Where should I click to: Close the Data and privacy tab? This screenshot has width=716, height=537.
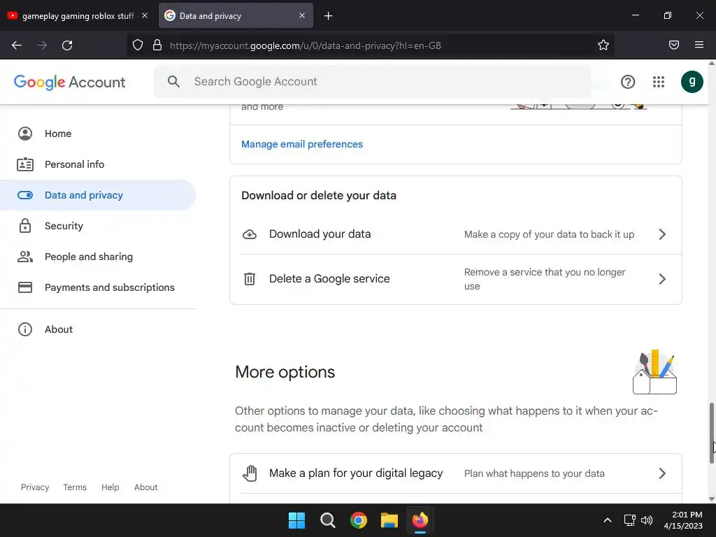coord(302,15)
